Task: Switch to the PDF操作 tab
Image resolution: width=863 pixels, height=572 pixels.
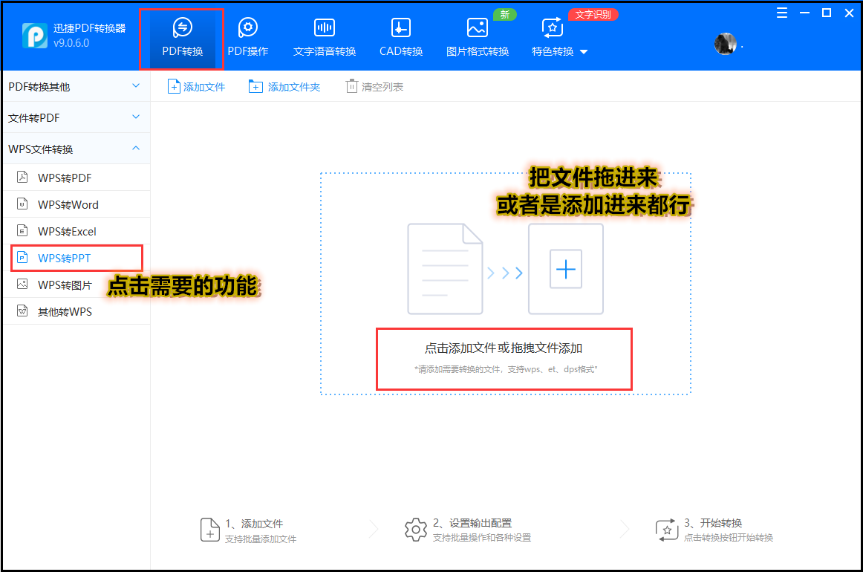Action: 247,39
